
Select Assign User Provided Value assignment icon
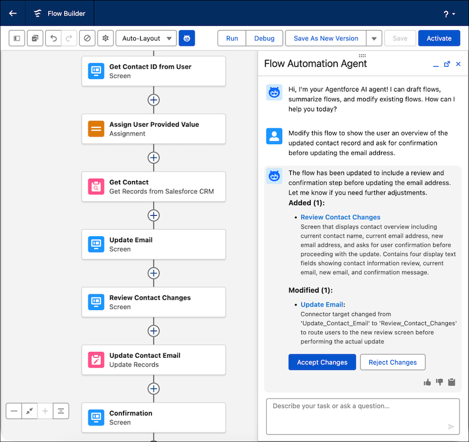(x=96, y=128)
